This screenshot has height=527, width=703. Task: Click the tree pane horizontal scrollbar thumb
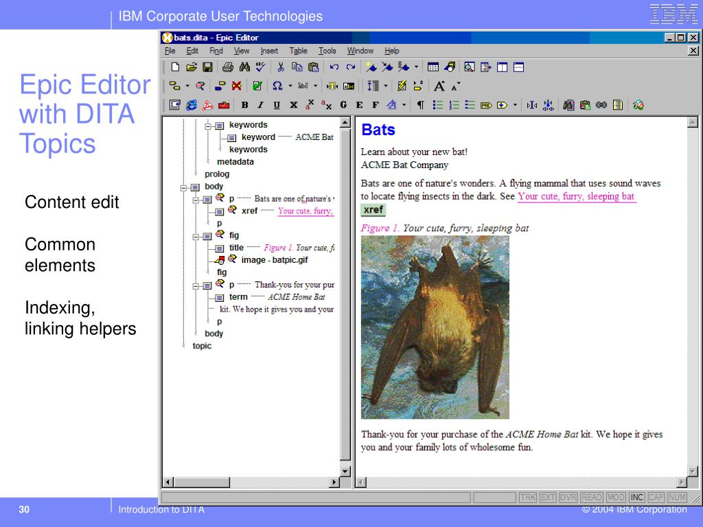(x=201, y=482)
